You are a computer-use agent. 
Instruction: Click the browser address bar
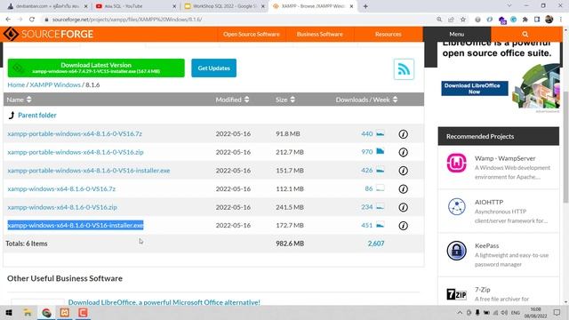239,20
